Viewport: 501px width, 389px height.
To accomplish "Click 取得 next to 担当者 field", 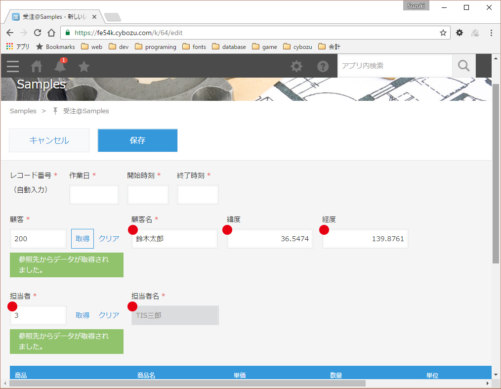I will click(83, 315).
